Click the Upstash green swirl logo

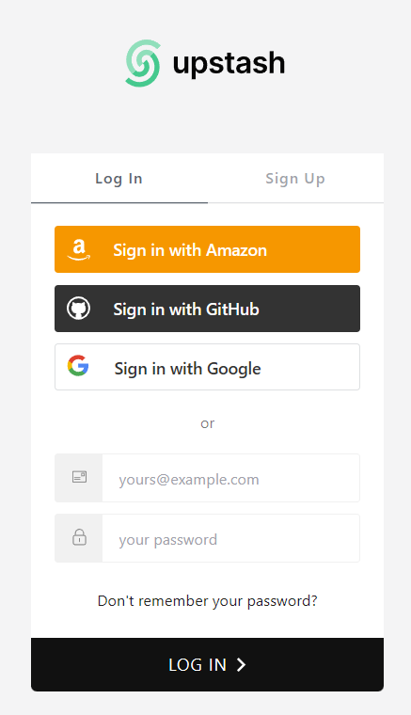(143, 63)
